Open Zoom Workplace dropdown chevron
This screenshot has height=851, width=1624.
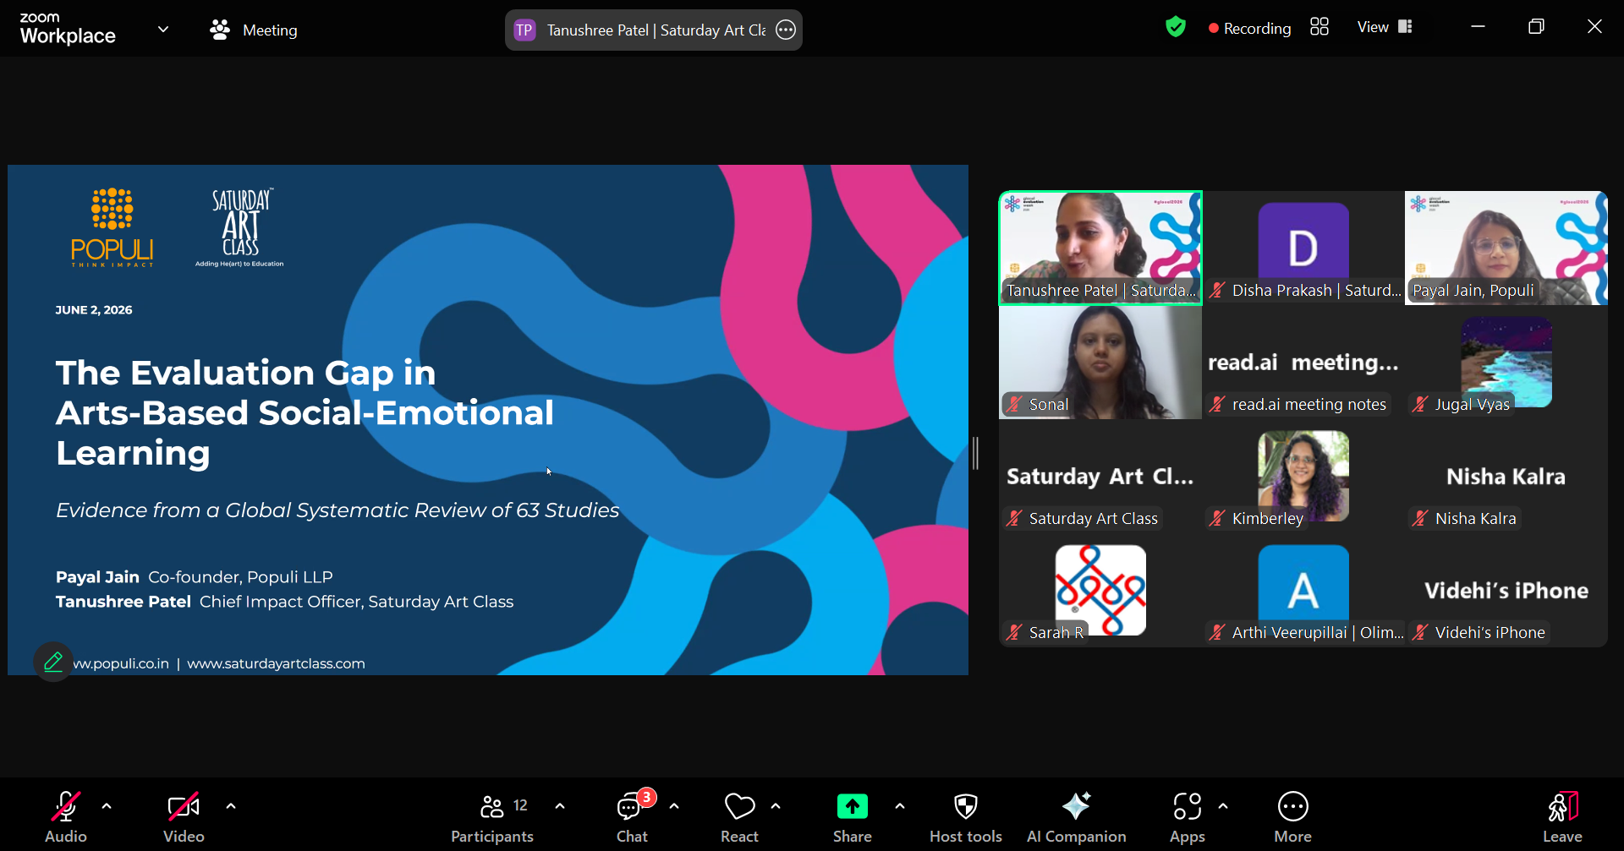pyautogui.click(x=163, y=30)
